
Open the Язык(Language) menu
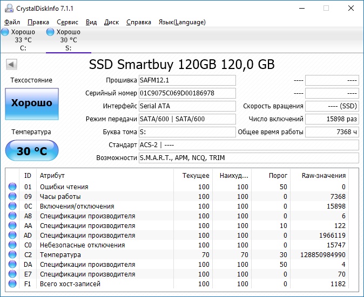pyautogui.click(x=182, y=22)
